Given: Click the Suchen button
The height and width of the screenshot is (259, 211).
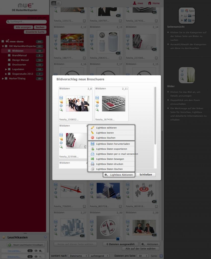Looking at the screenshot, I should [x=40, y=27].
